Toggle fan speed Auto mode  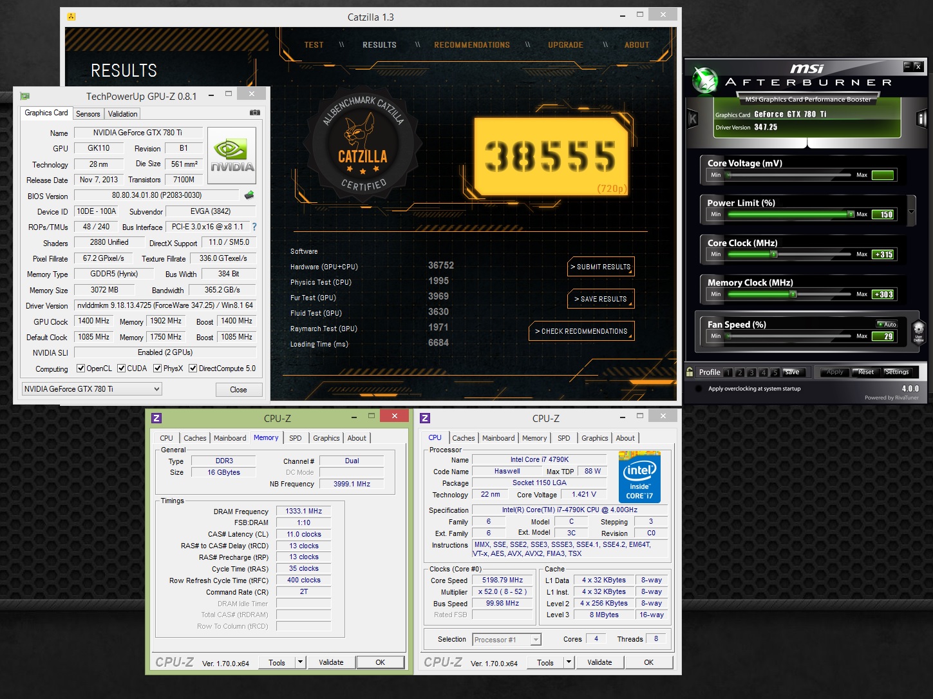tap(887, 324)
